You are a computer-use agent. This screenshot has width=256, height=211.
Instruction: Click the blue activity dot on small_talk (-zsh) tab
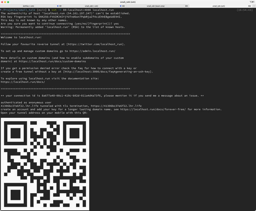pos(121,6)
